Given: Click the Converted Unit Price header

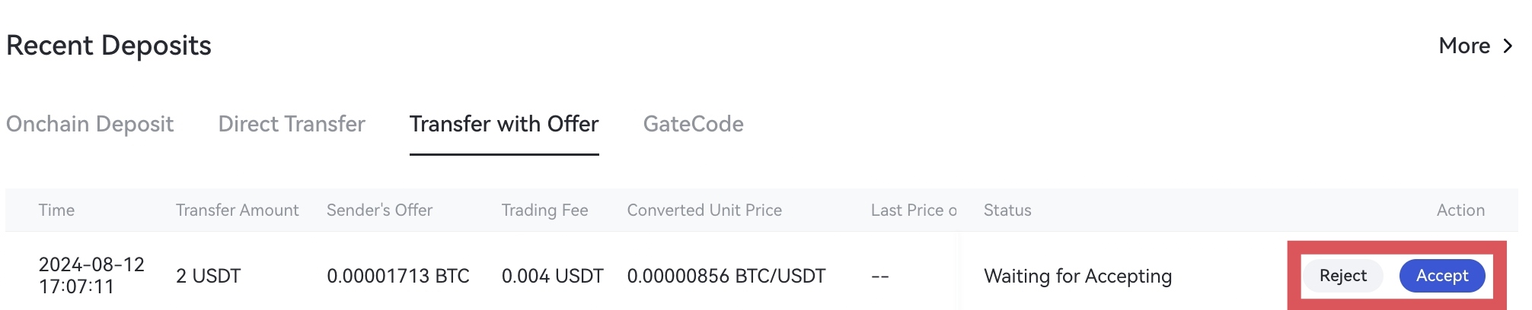Looking at the screenshot, I should (704, 210).
